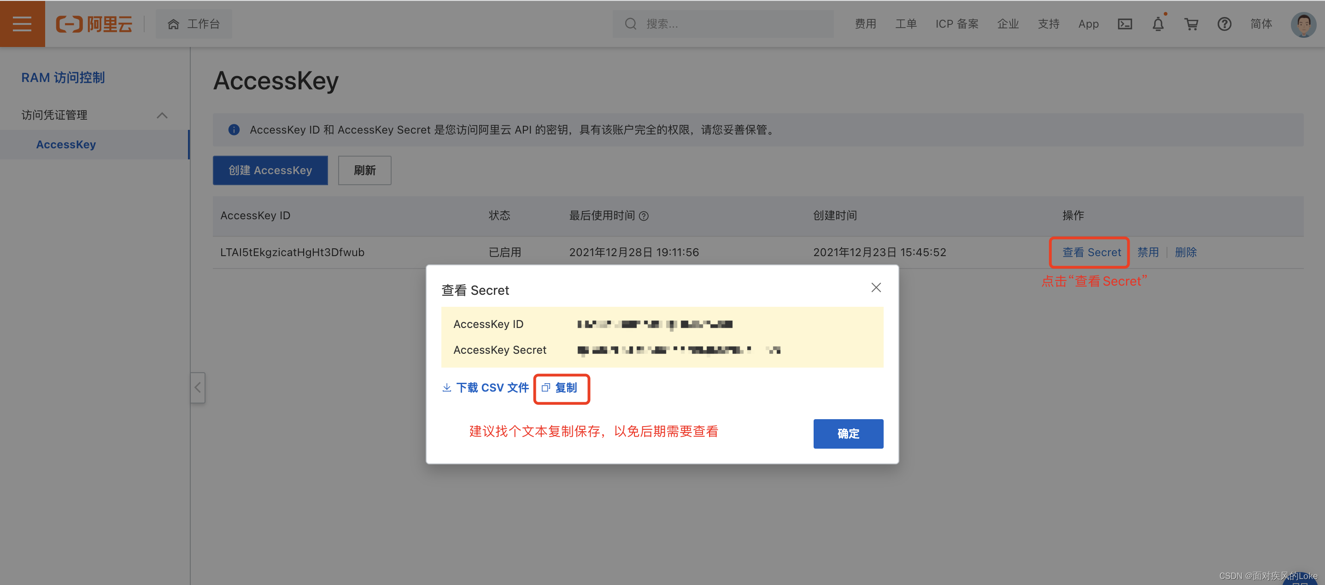Click the info icon in notice banner

pyautogui.click(x=234, y=129)
